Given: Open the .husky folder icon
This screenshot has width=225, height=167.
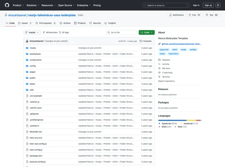Looking at the screenshot, I should point(27,48).
